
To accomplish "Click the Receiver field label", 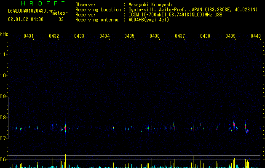I will click(86, 15).
